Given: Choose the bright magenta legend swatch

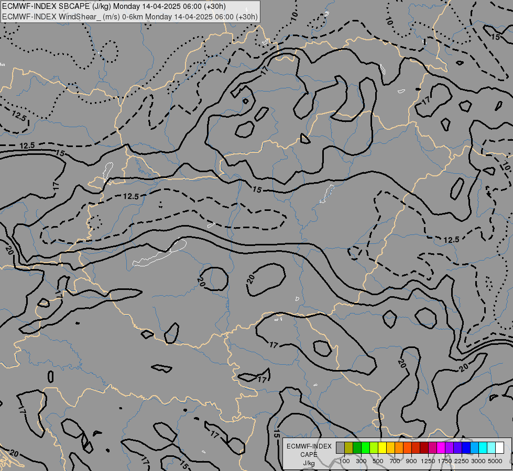Looking at the screenshot, I should pos(441,447).
